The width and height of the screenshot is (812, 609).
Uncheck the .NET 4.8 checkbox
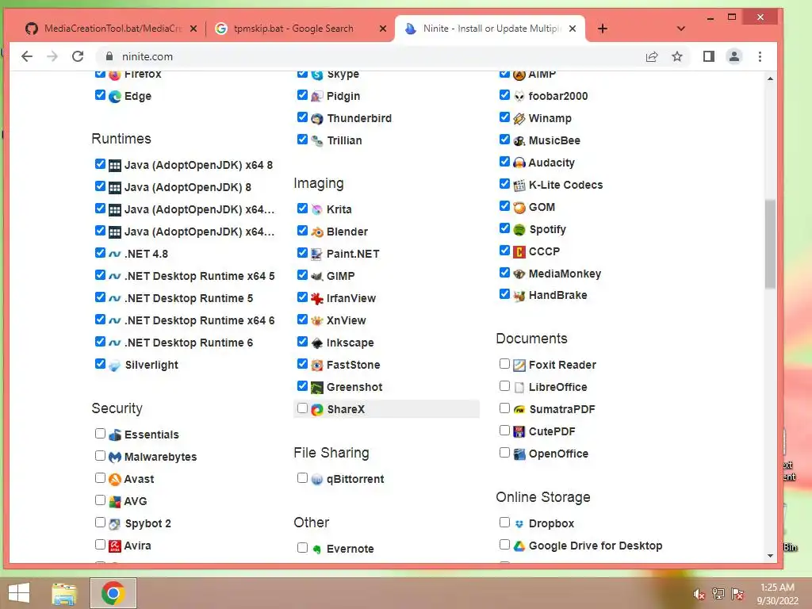pyautogui.click(x=101, y=253)
